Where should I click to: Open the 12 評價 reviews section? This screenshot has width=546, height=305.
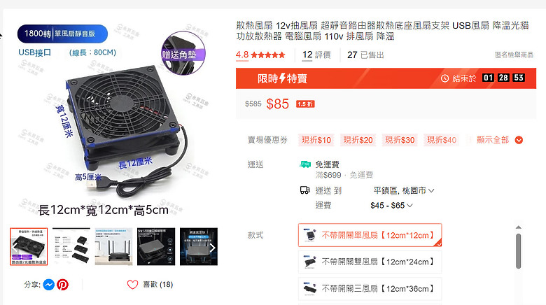(x=316, y=55)
